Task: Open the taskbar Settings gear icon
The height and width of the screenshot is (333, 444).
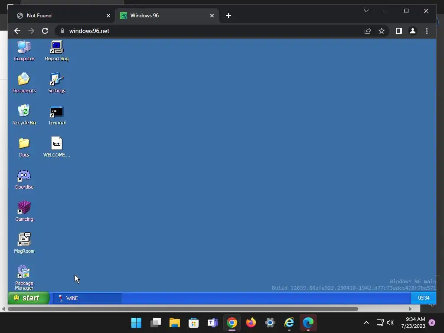Action: pos(270,323)
